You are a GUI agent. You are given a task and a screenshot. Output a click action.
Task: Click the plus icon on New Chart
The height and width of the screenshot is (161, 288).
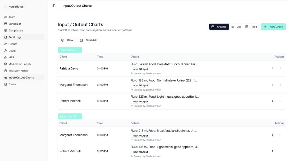click(265, 27)
